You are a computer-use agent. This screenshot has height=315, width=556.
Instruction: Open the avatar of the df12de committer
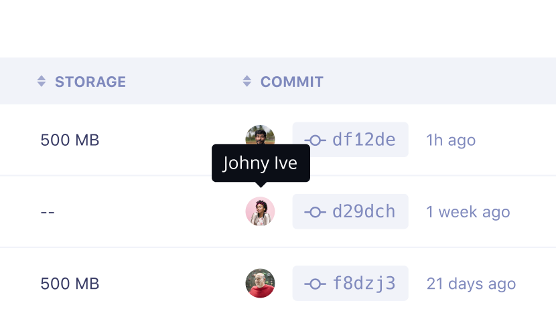click(x=261, y=135)
